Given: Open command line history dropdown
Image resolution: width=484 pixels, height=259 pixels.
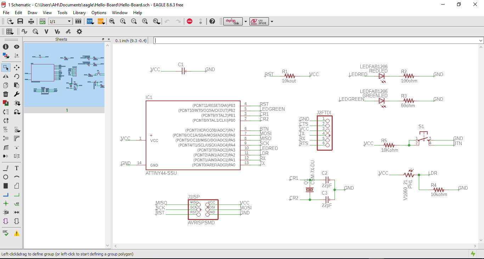Looking at the screenshot, I should pos(481,40).
